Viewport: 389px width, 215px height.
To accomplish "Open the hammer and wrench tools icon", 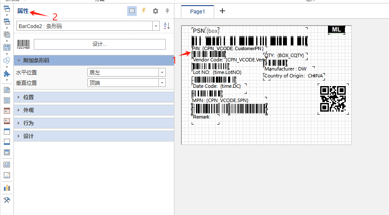I will pos(6,200).
